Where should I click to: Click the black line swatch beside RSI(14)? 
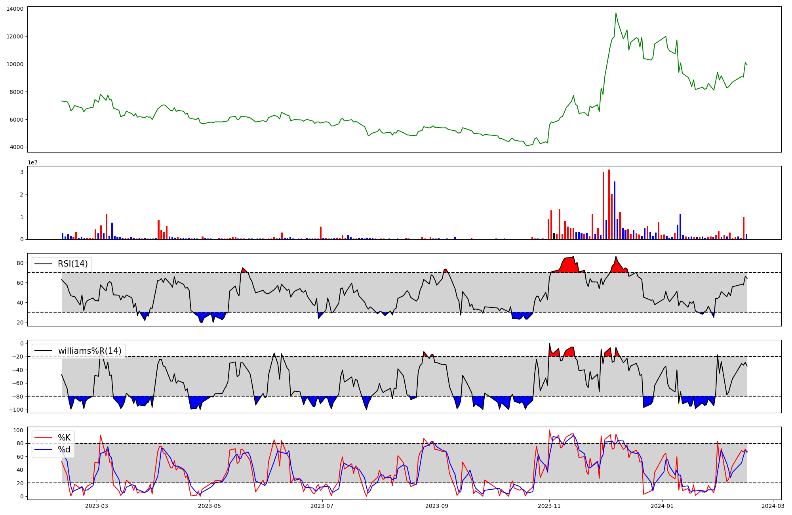(44, 264)
